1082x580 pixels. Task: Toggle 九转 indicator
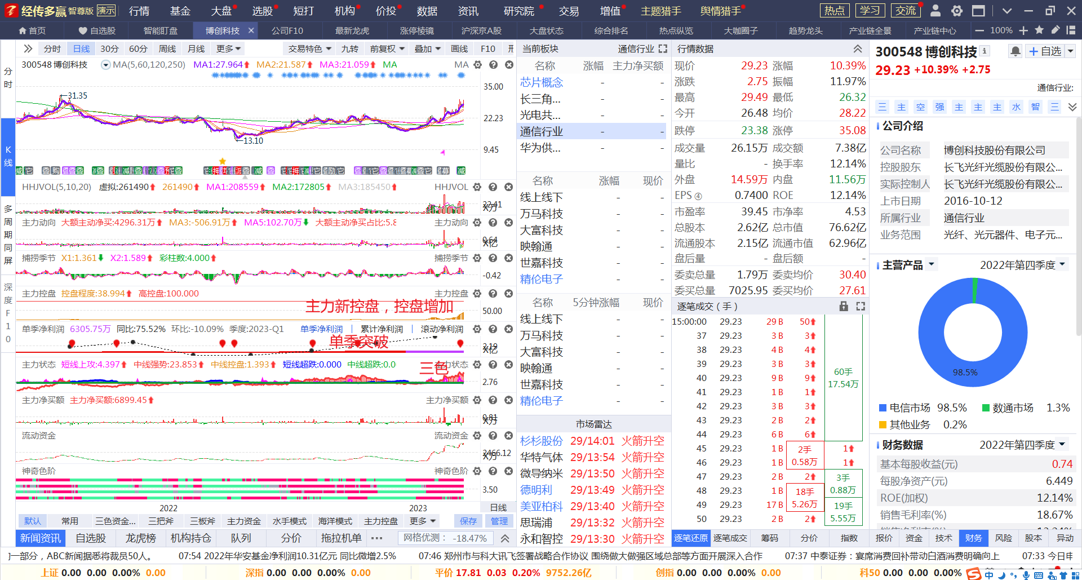pyautogui.click(x=349, y=49)
